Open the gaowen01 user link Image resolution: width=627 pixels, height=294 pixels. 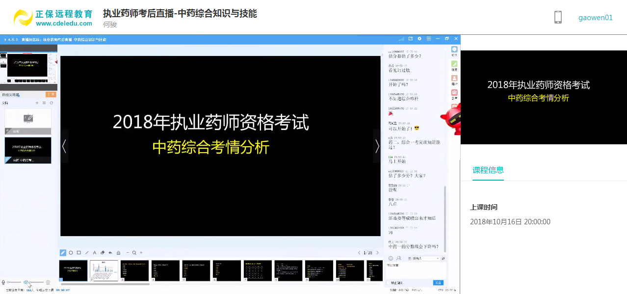(595, 18)
